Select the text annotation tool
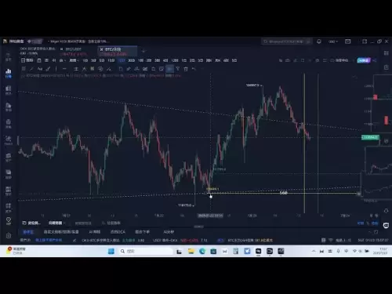The height and width of the screenshot is (294, 392). click(x=40, y=69)
